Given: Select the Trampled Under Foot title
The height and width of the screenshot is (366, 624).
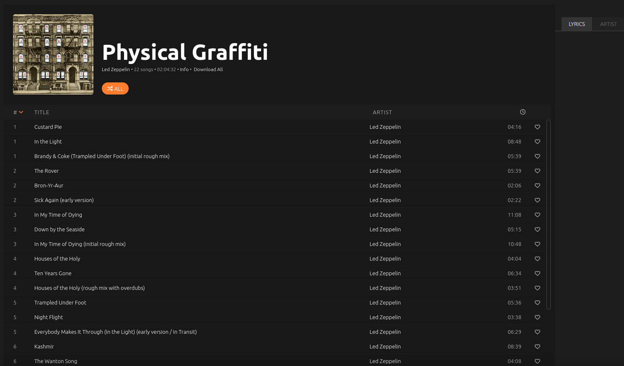Looking at the screenshot, I should [60, 303].
